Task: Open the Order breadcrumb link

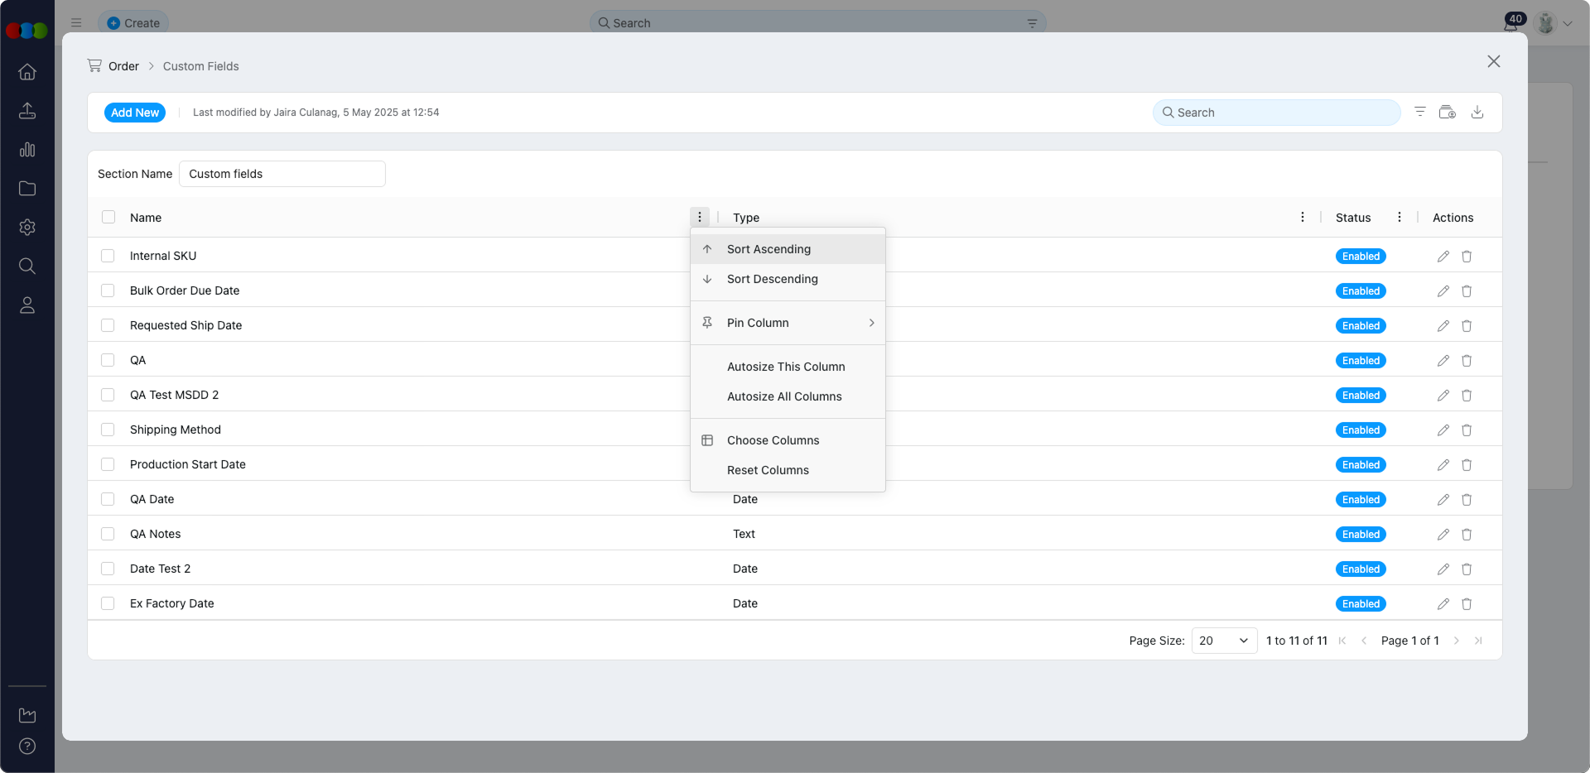Action: coord(124,65)
